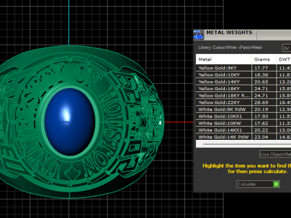Select the Yellow Gold:18KY row
291x218 pixels.
coord(244,88)
